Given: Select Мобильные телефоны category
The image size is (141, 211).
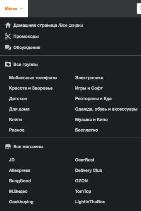Looking at the screenshot, I should (33, 78).
